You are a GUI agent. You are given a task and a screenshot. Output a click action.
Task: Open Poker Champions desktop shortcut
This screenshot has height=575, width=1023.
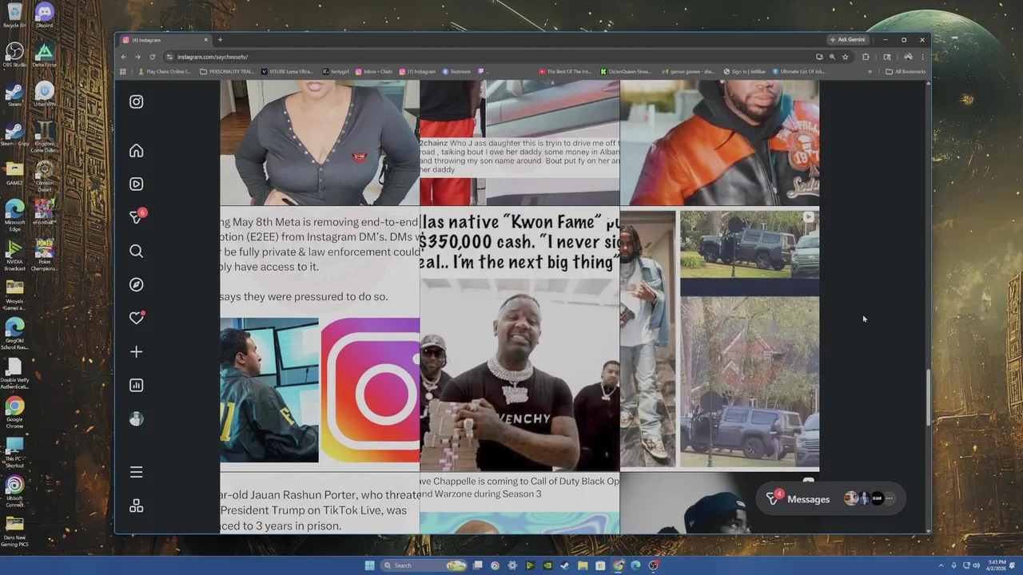pos(45,255)
